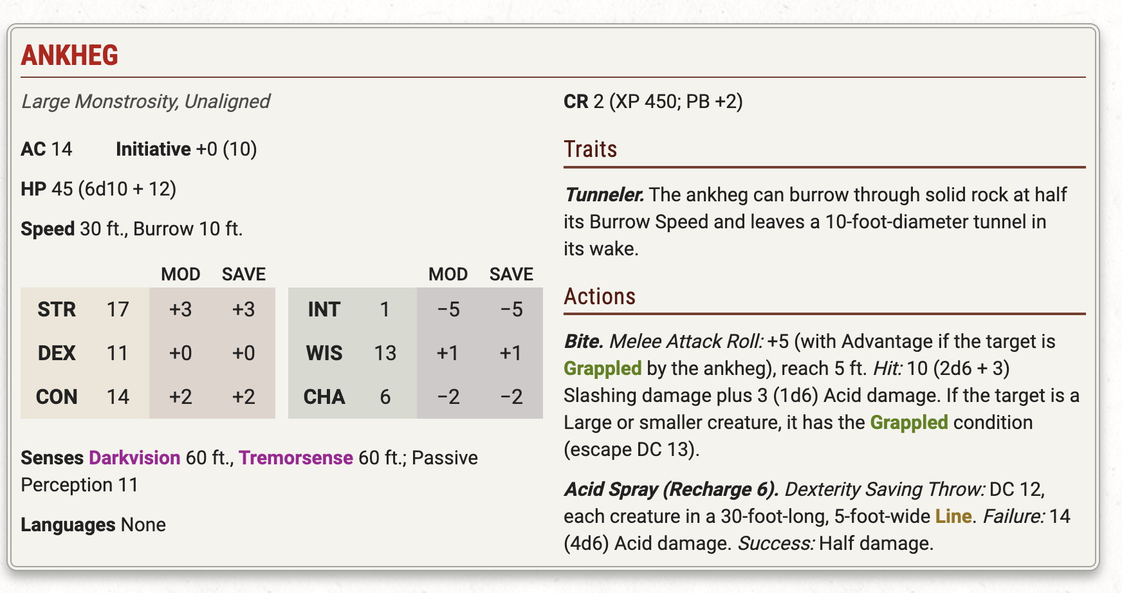The height and width of the screenshot is (593, 1122).
Task: Select the Traits section heading
Action: (591, 149)
